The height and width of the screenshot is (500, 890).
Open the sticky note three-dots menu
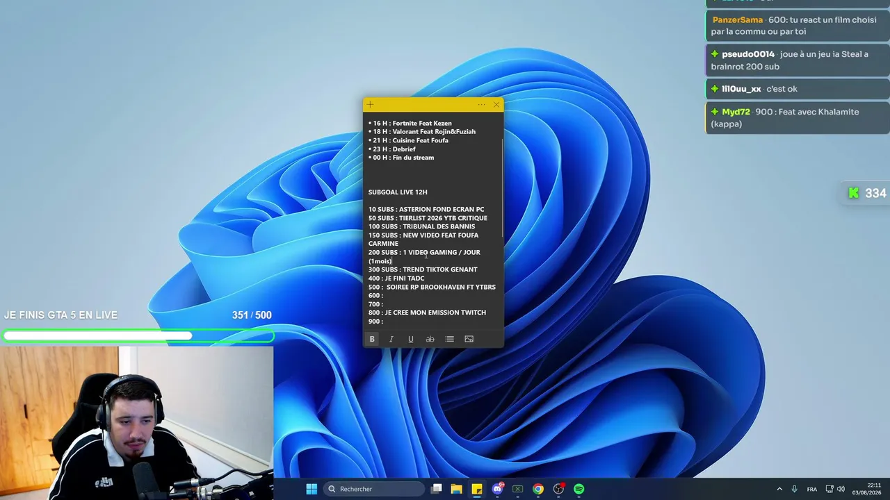[x=481, y=105]
